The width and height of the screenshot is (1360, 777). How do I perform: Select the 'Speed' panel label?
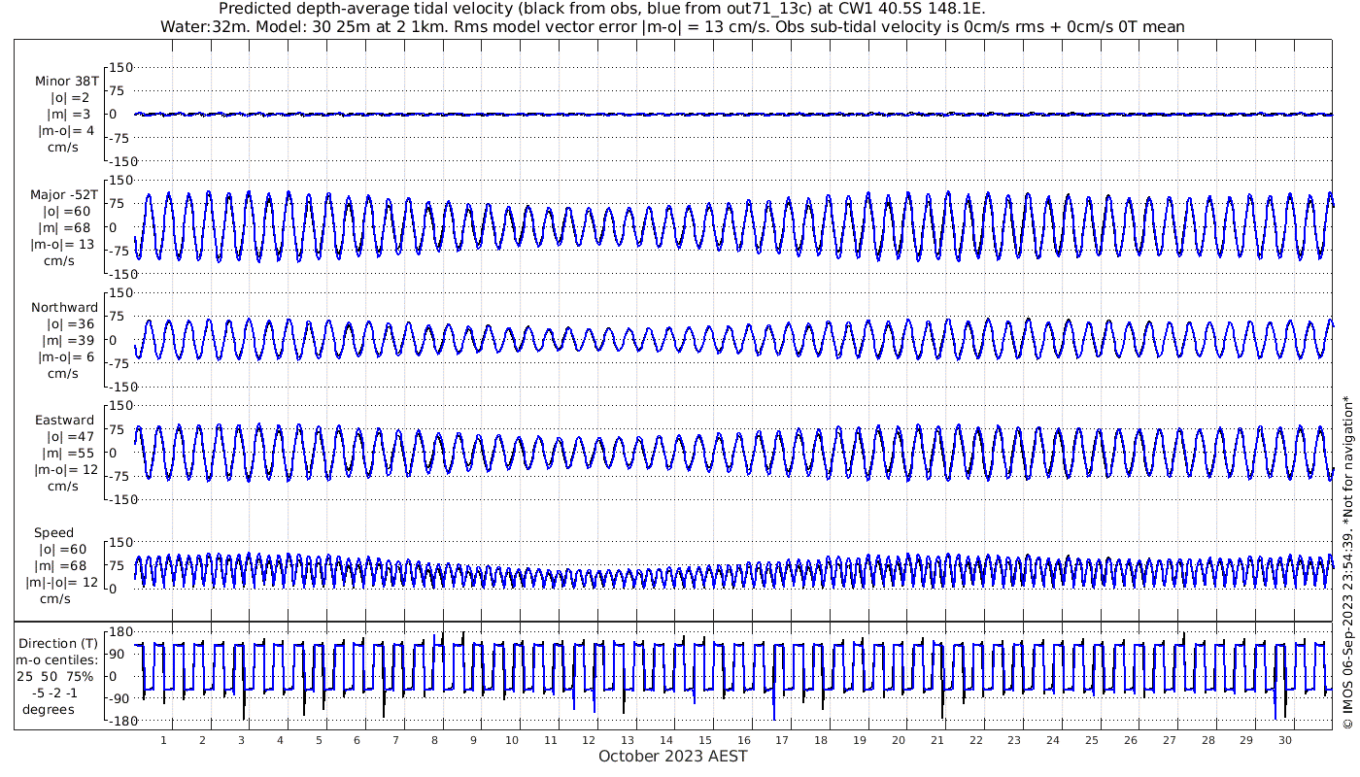53,533
